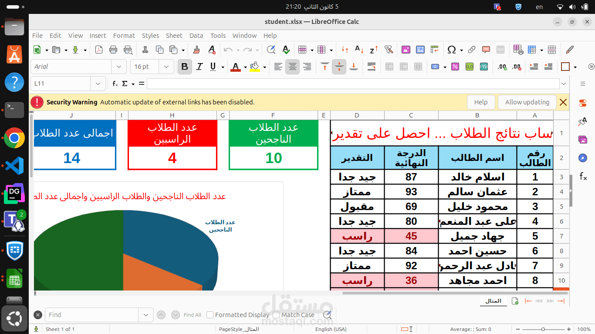595x334 pixels.
Task: Open the Navigator deck in the sidebar
Action: 583,158
